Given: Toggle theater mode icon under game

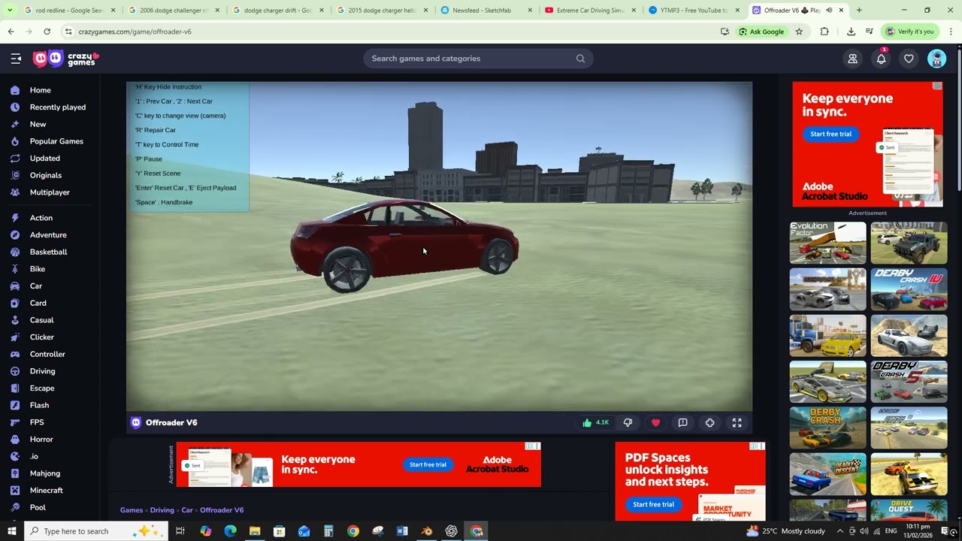Looking at the screenshot, I should point(709,423).
